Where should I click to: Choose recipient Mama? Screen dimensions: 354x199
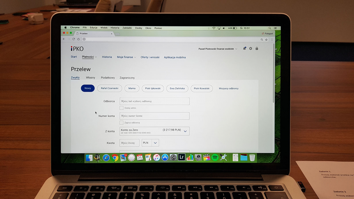(x=132, y=88)
